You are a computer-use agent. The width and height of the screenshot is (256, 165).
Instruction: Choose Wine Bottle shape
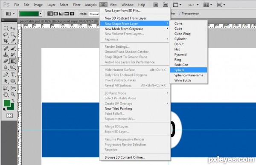coord(189,80)
